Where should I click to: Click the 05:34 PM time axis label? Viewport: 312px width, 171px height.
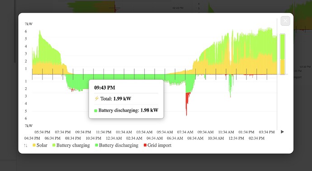43,132
